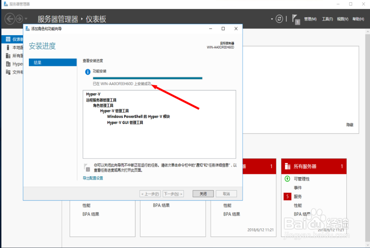The height and width of the screenshot is (248, 370).
Task: Click the green 可管理性 status icon
Action: click(x=287, y=179)
